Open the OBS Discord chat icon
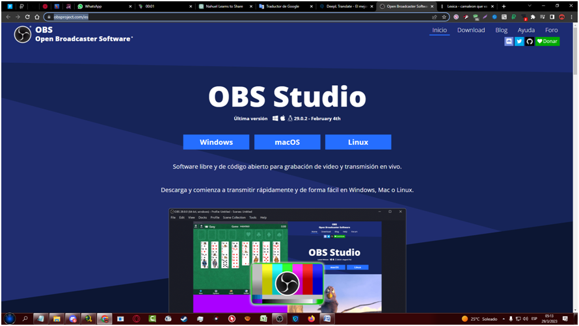Viewport: 579px width, 326px height. click(x=509, y=42)
